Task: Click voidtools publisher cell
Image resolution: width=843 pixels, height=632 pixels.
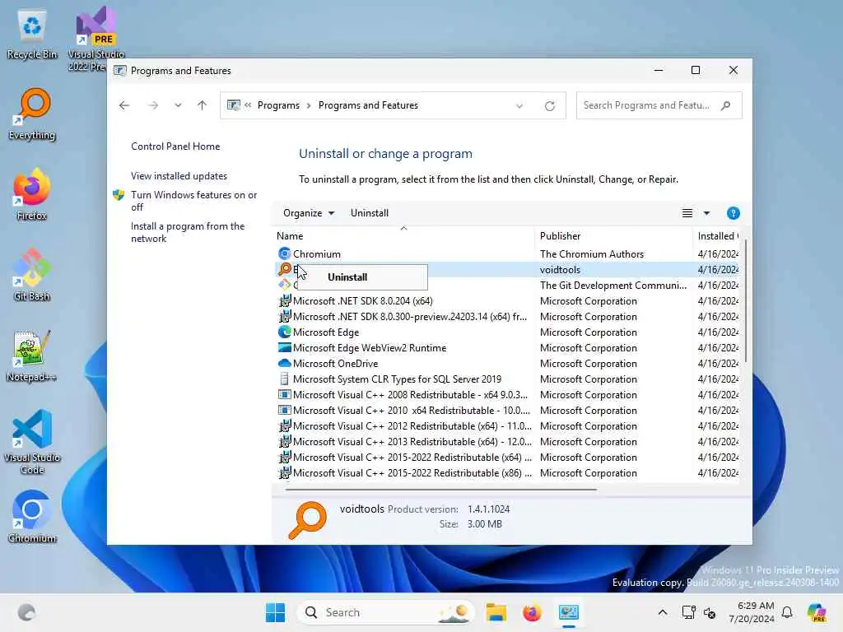Action: (x=560, y=270)
